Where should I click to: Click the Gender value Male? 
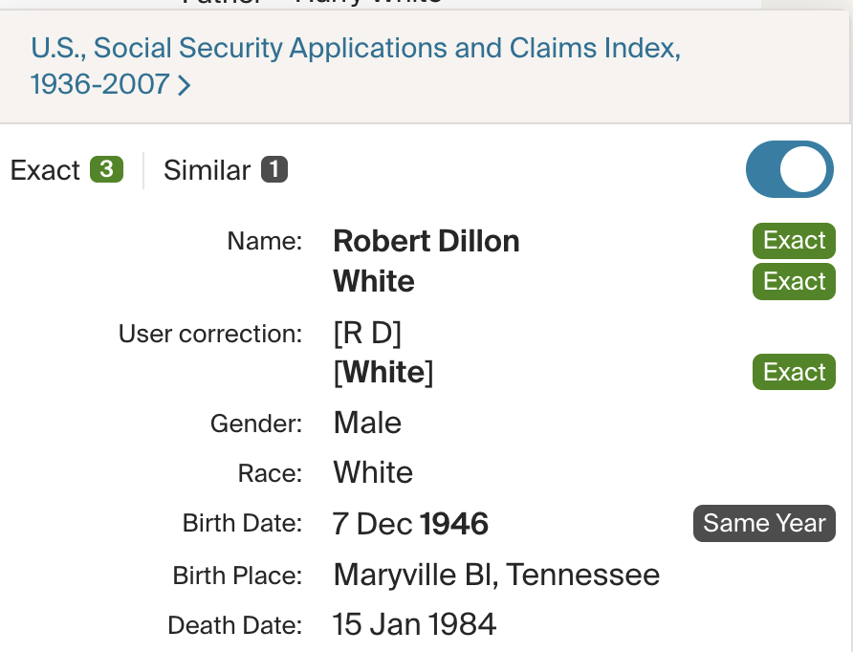367,423
